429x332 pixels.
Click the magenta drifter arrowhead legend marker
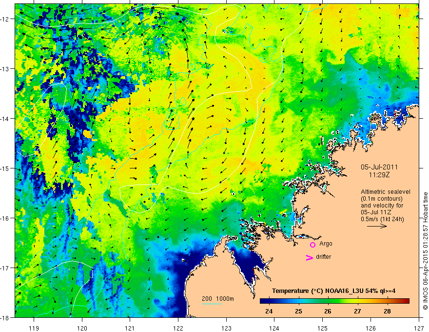click(310, 257)
